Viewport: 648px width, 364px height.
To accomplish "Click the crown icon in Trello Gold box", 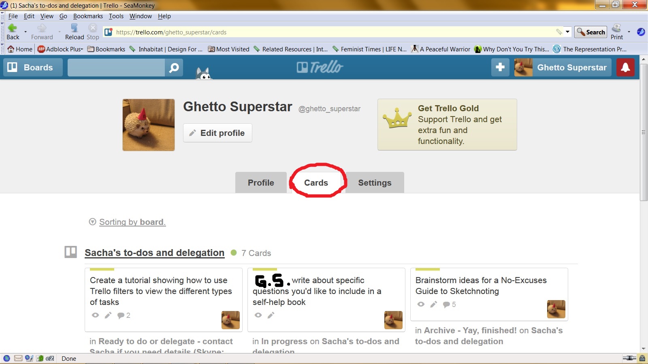I will (x=397, y=118).
